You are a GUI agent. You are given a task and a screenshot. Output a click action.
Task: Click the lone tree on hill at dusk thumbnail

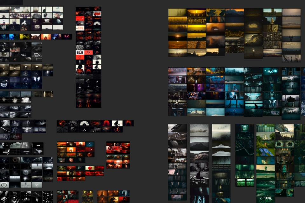point(266,168)
